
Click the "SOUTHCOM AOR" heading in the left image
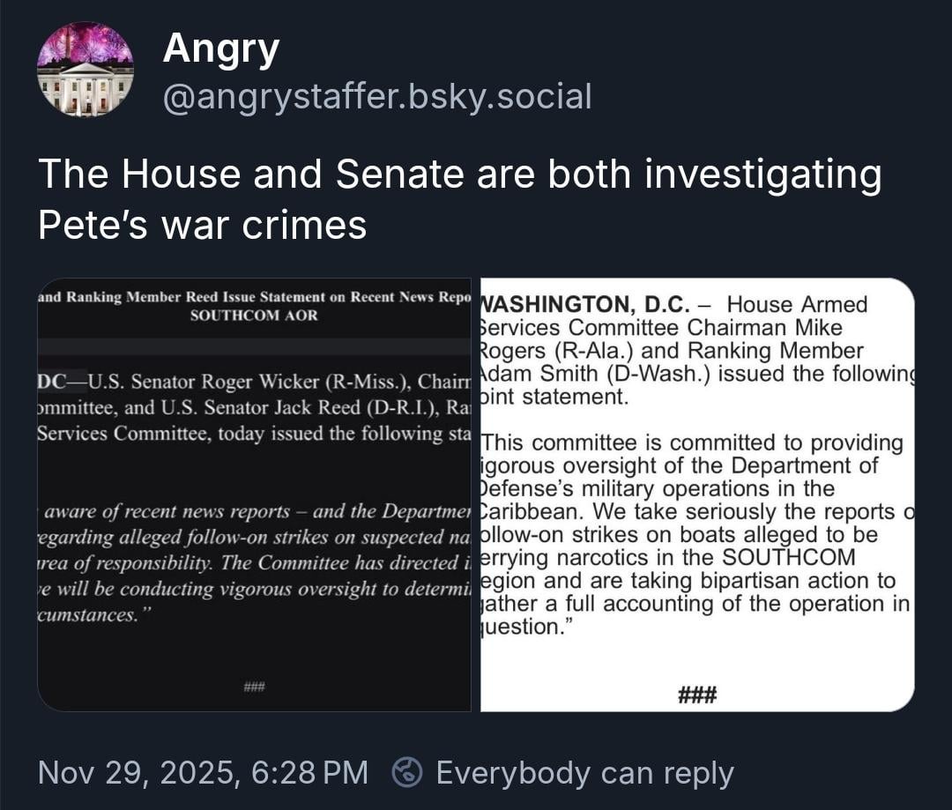(x=254, y=316)
